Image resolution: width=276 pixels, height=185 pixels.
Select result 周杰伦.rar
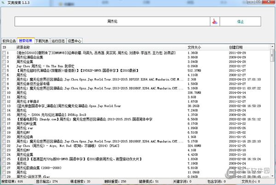click(25, 128)
